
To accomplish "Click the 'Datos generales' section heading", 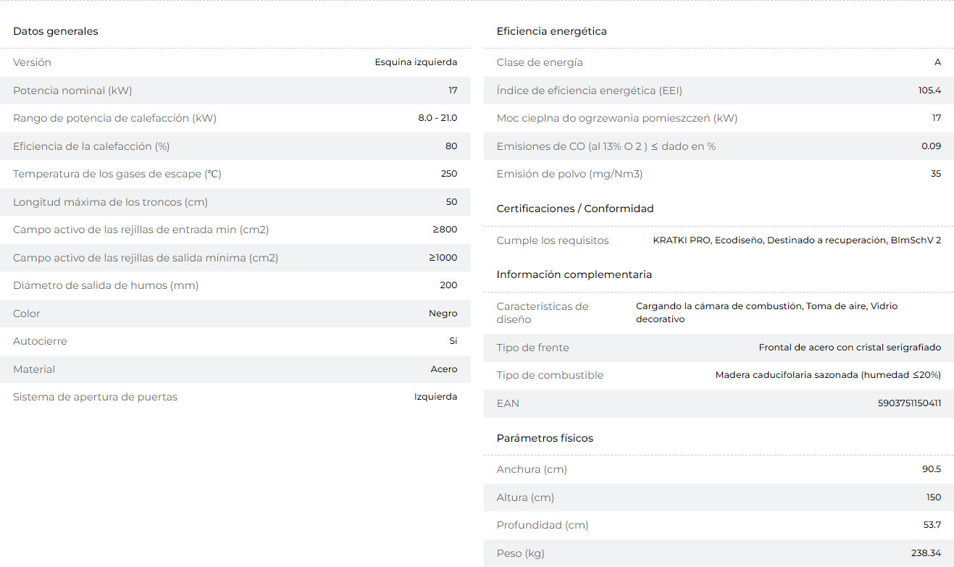I will [x=56, y=31].
